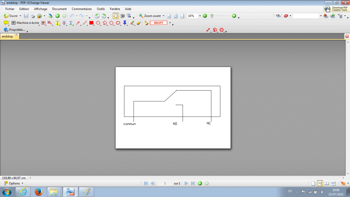The image size is (350, 197).
Task: Select the Hand tool
Action: (x=115, y=16)
